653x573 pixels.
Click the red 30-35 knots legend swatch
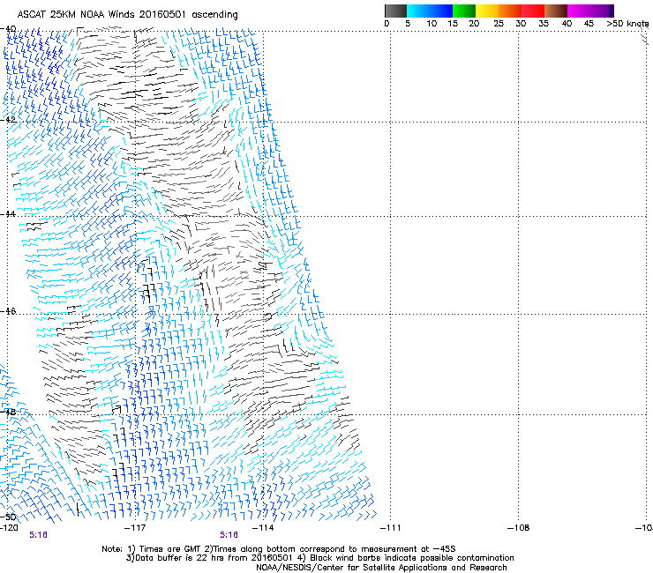point(533,11)
